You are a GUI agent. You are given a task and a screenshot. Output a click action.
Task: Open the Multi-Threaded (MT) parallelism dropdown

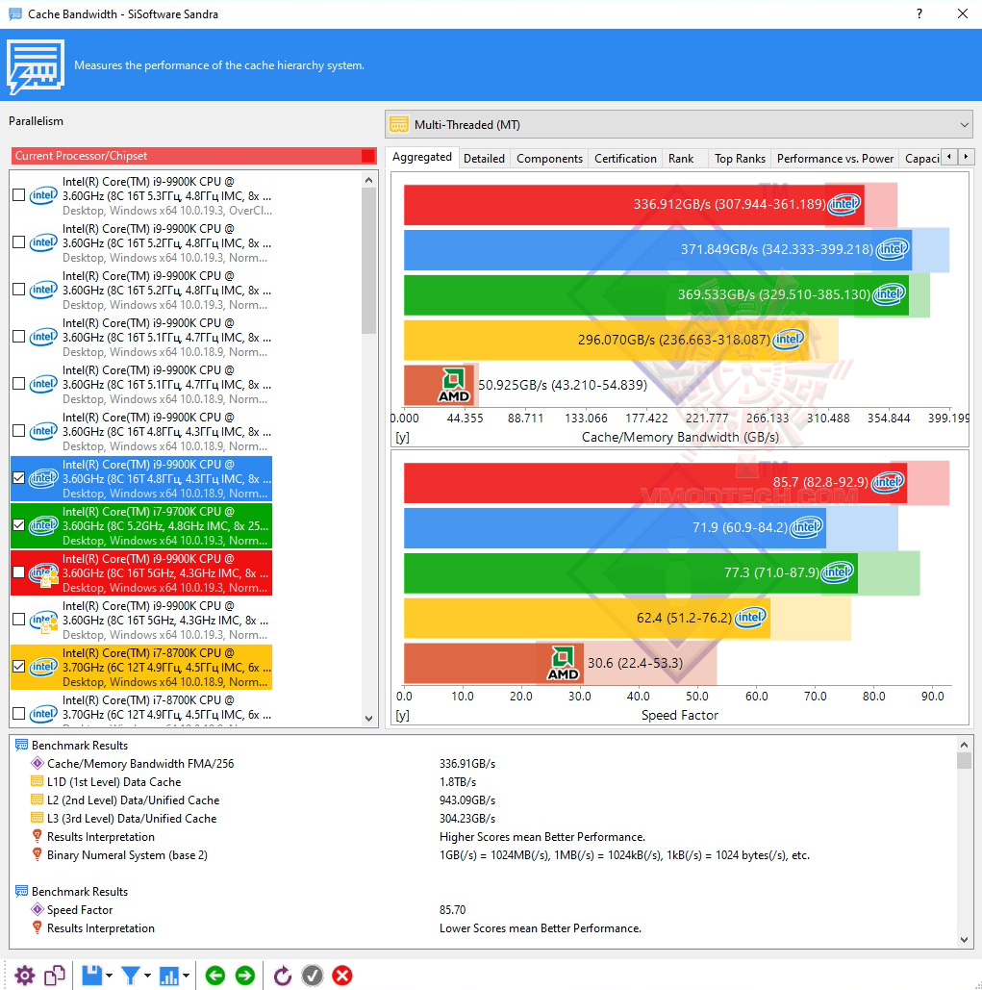tap(679, 124)
